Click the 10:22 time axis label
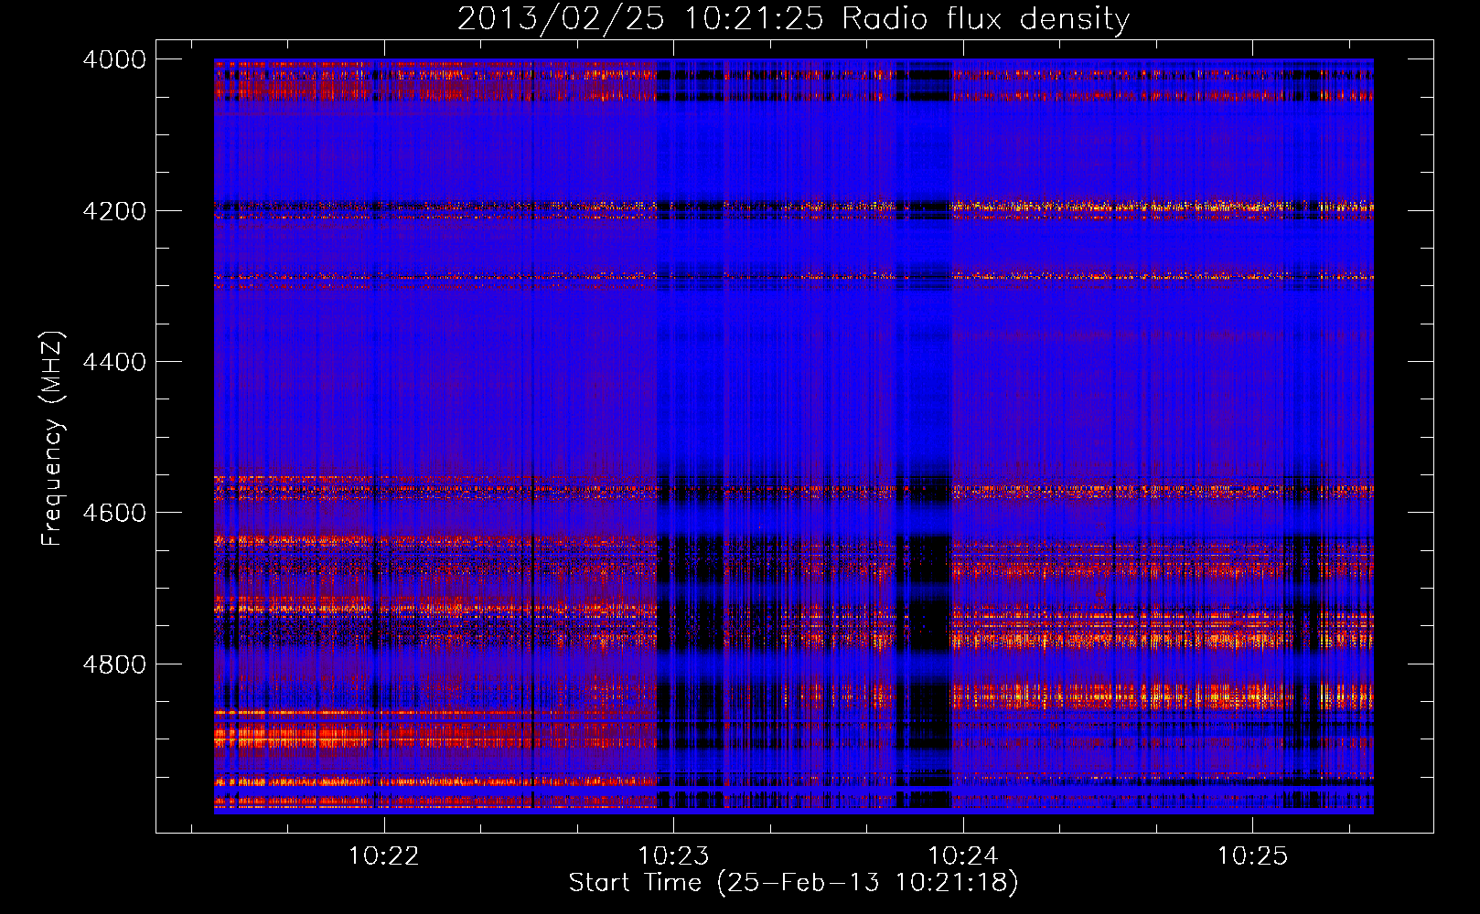This screenshot has height=914, width=1480. (384, 856)
